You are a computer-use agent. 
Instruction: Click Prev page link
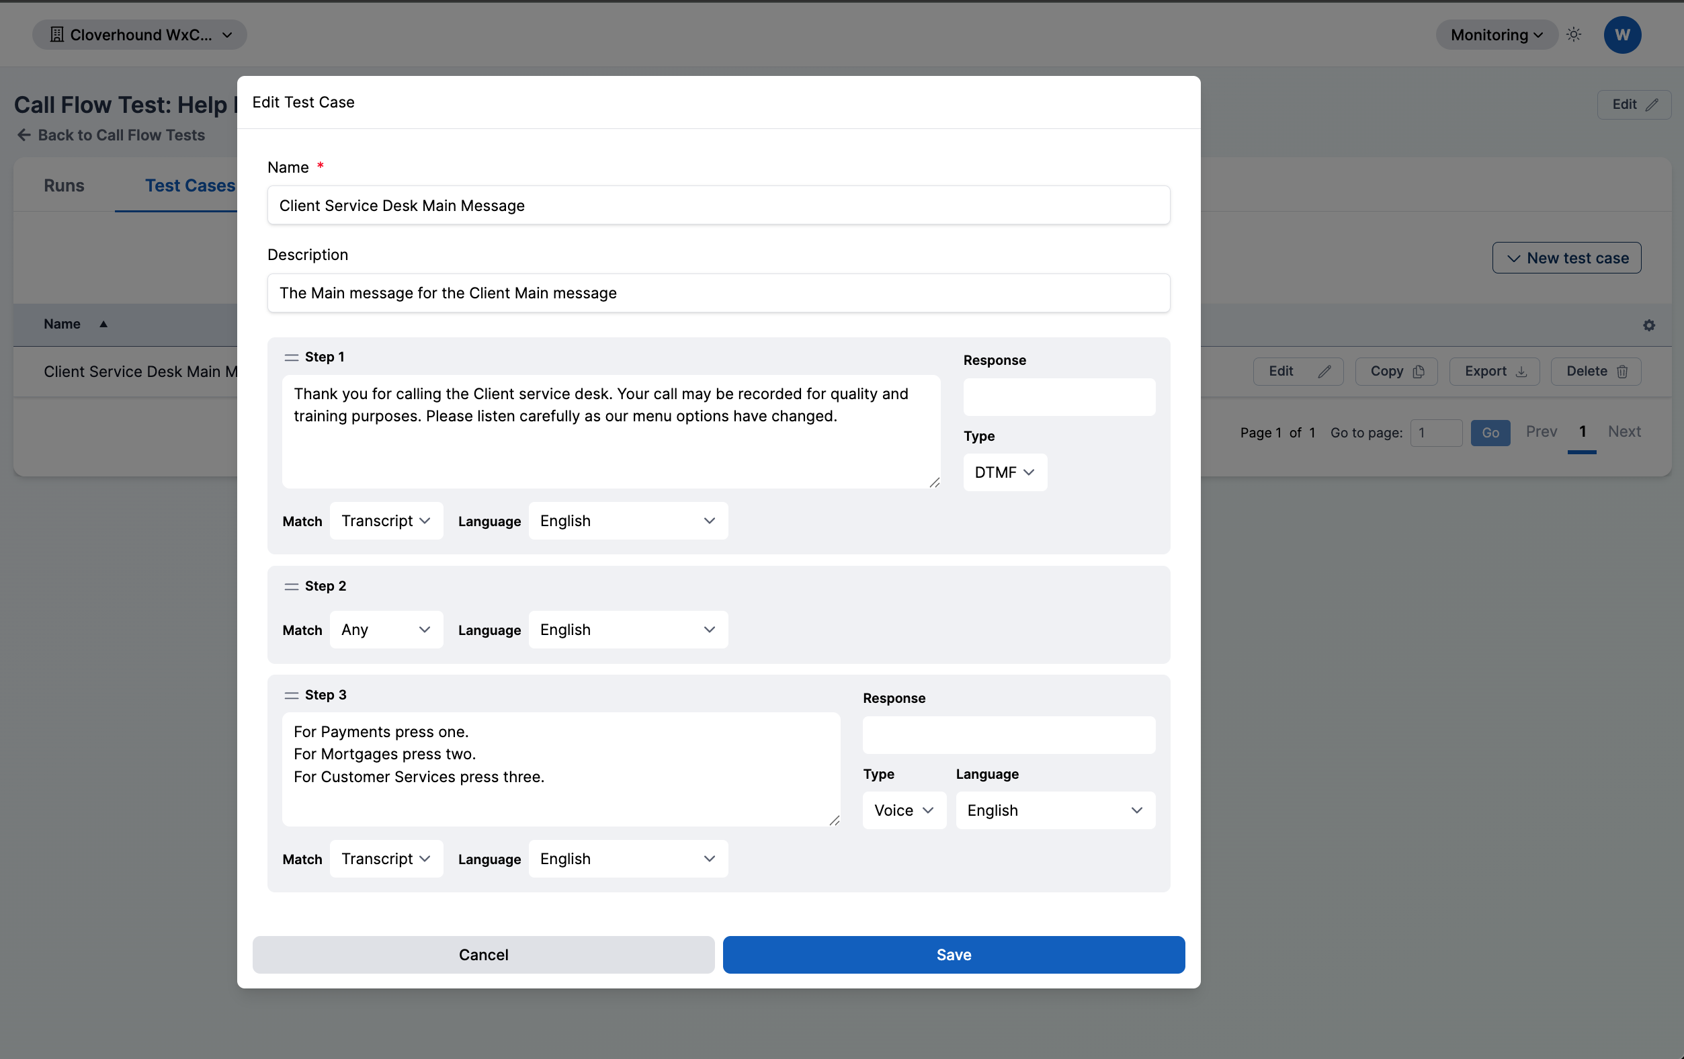pyautogui.click(x=1541, y=431)
